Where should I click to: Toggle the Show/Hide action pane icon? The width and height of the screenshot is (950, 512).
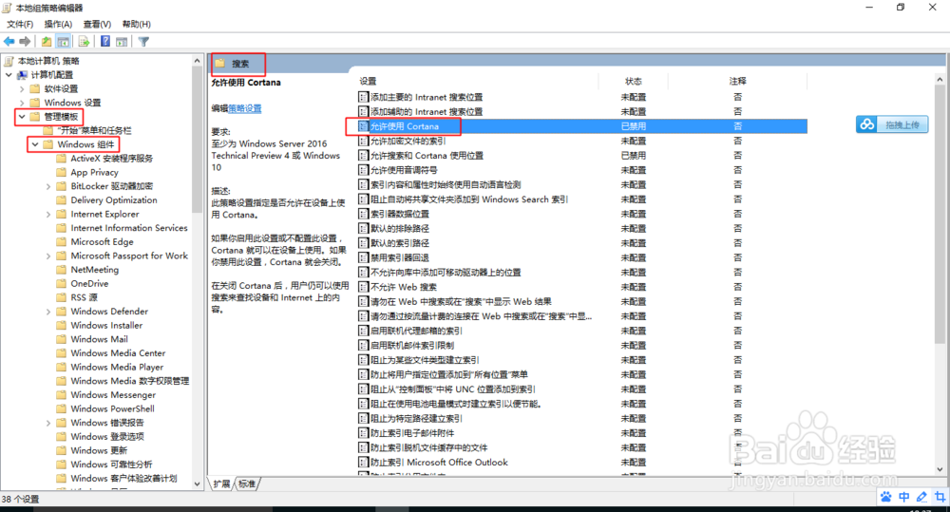pos(122,41)
